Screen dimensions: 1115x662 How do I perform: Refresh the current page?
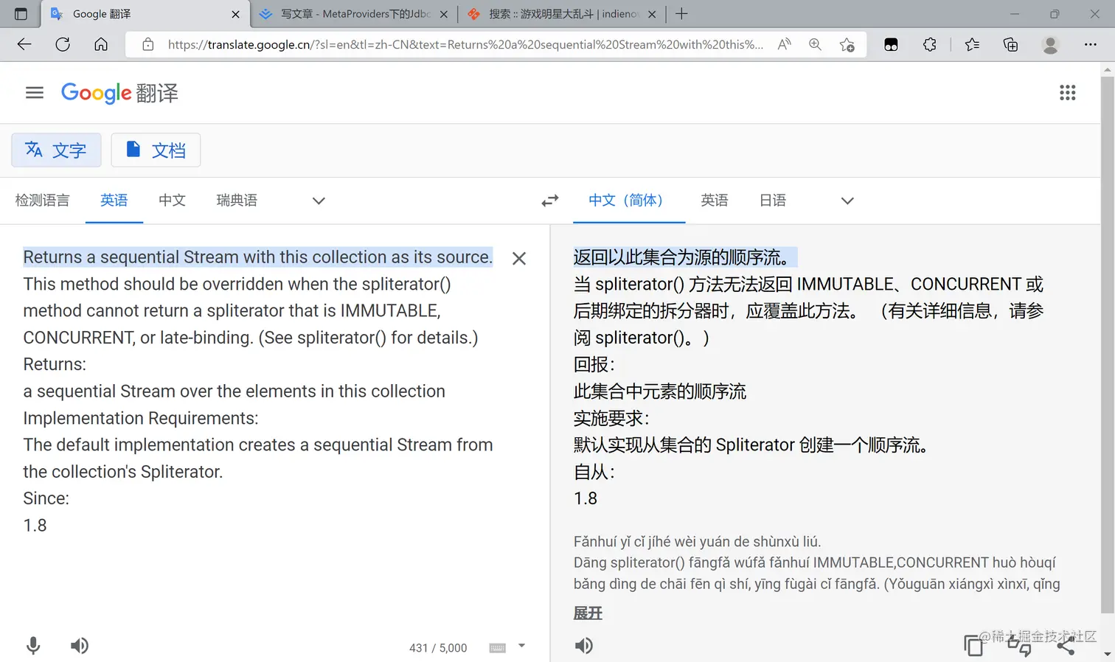(63, 44)
